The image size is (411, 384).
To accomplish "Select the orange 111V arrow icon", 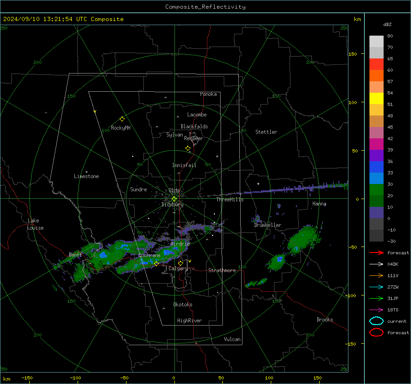I will click(x=376, y=275).
